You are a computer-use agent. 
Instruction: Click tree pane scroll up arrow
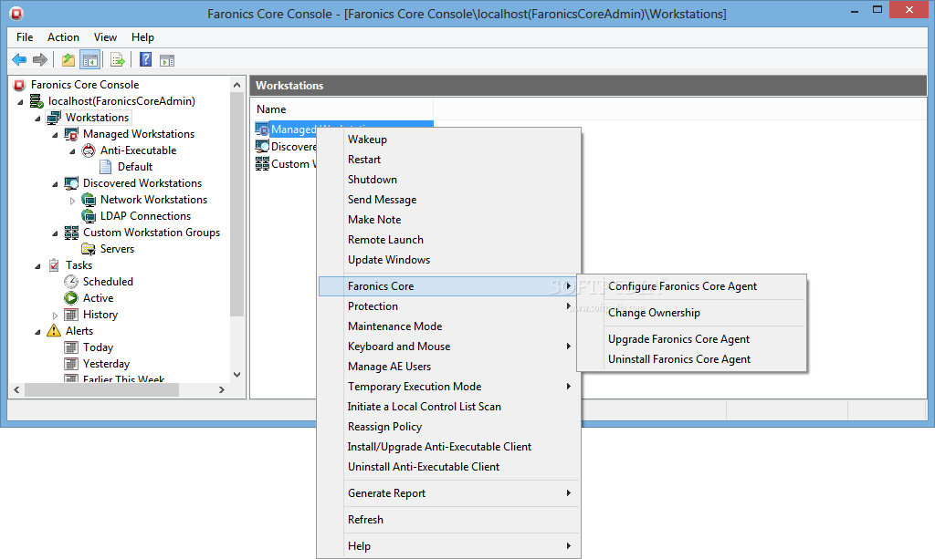coord(236,85)
